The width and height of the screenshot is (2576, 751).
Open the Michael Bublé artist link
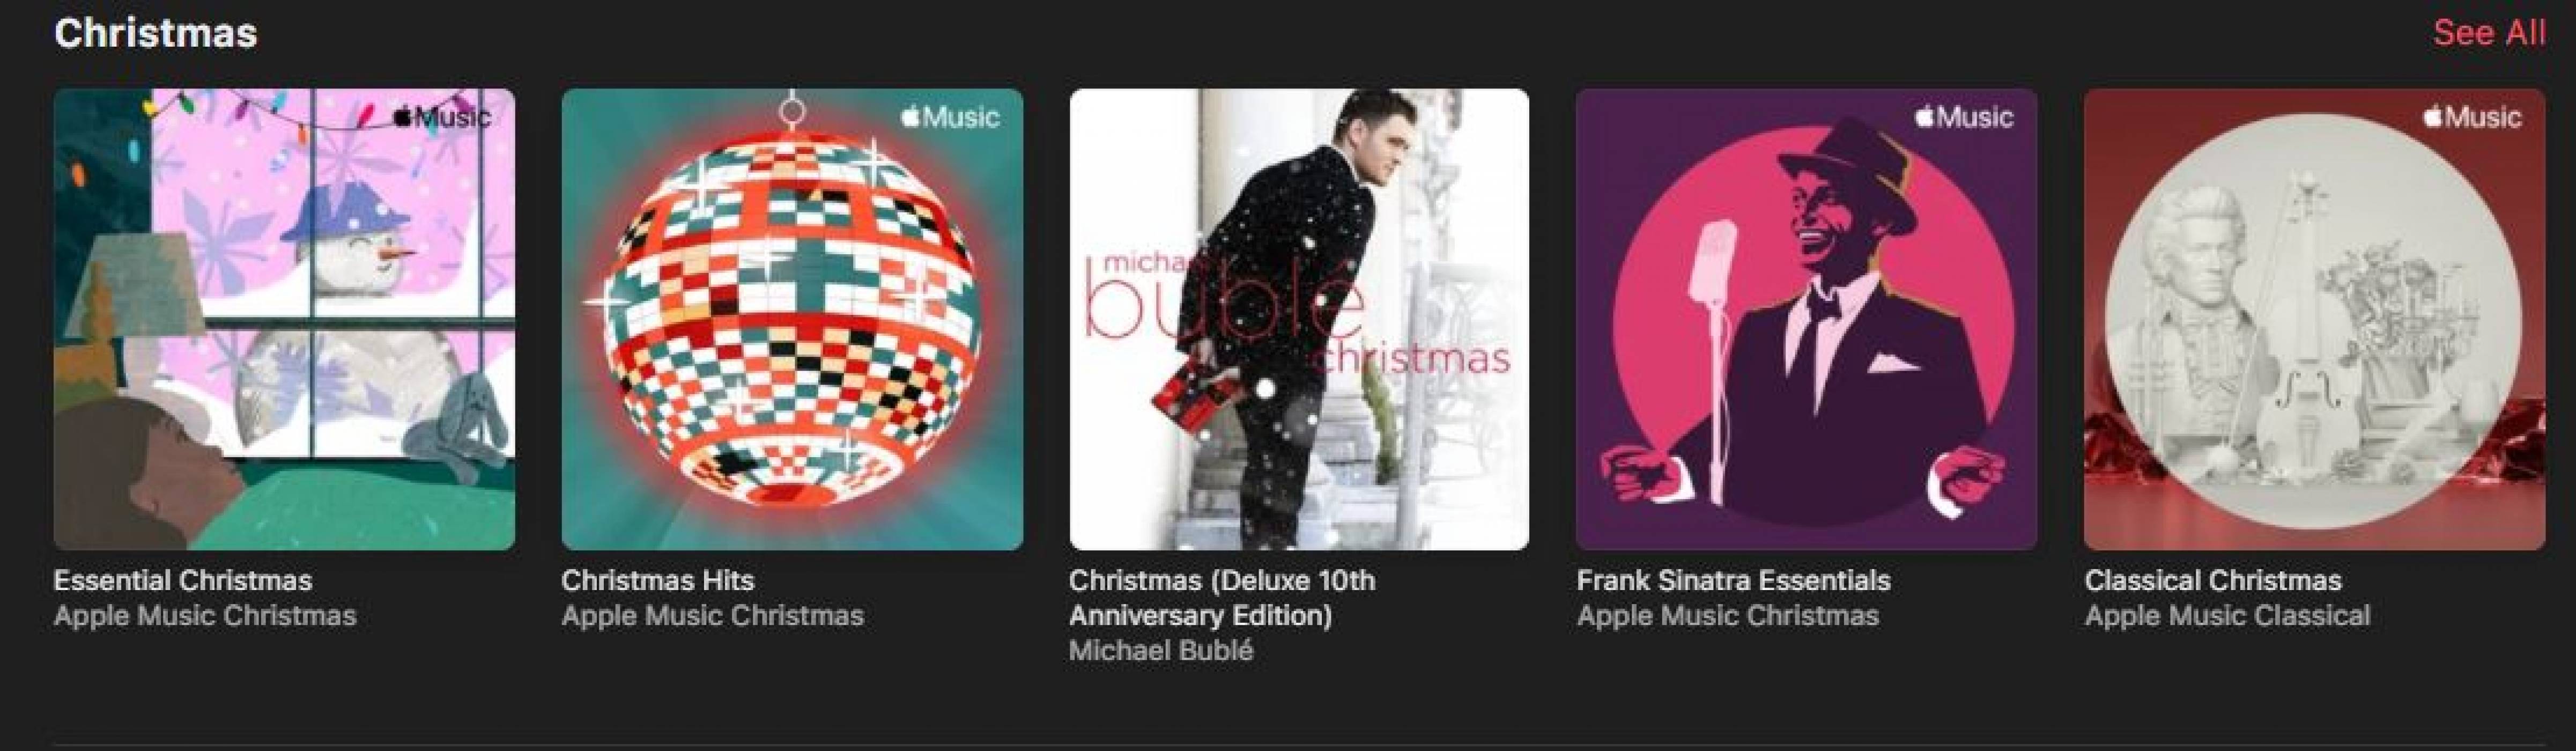tap(1161, 650)
